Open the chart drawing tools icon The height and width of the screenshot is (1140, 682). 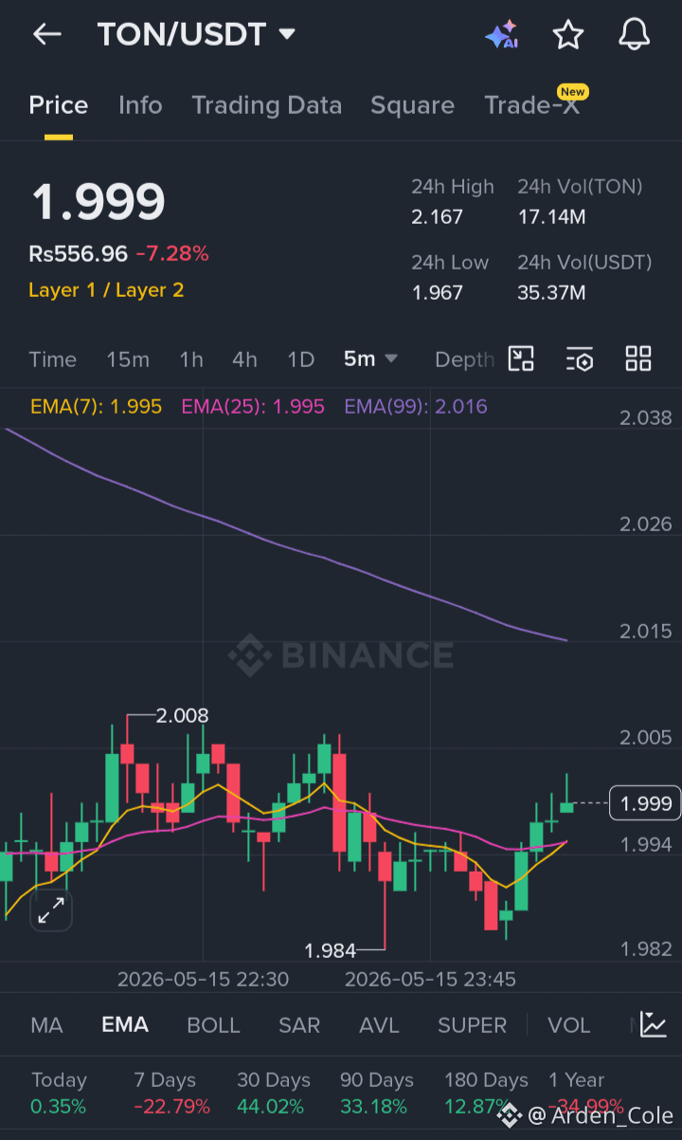coord(521,359)
